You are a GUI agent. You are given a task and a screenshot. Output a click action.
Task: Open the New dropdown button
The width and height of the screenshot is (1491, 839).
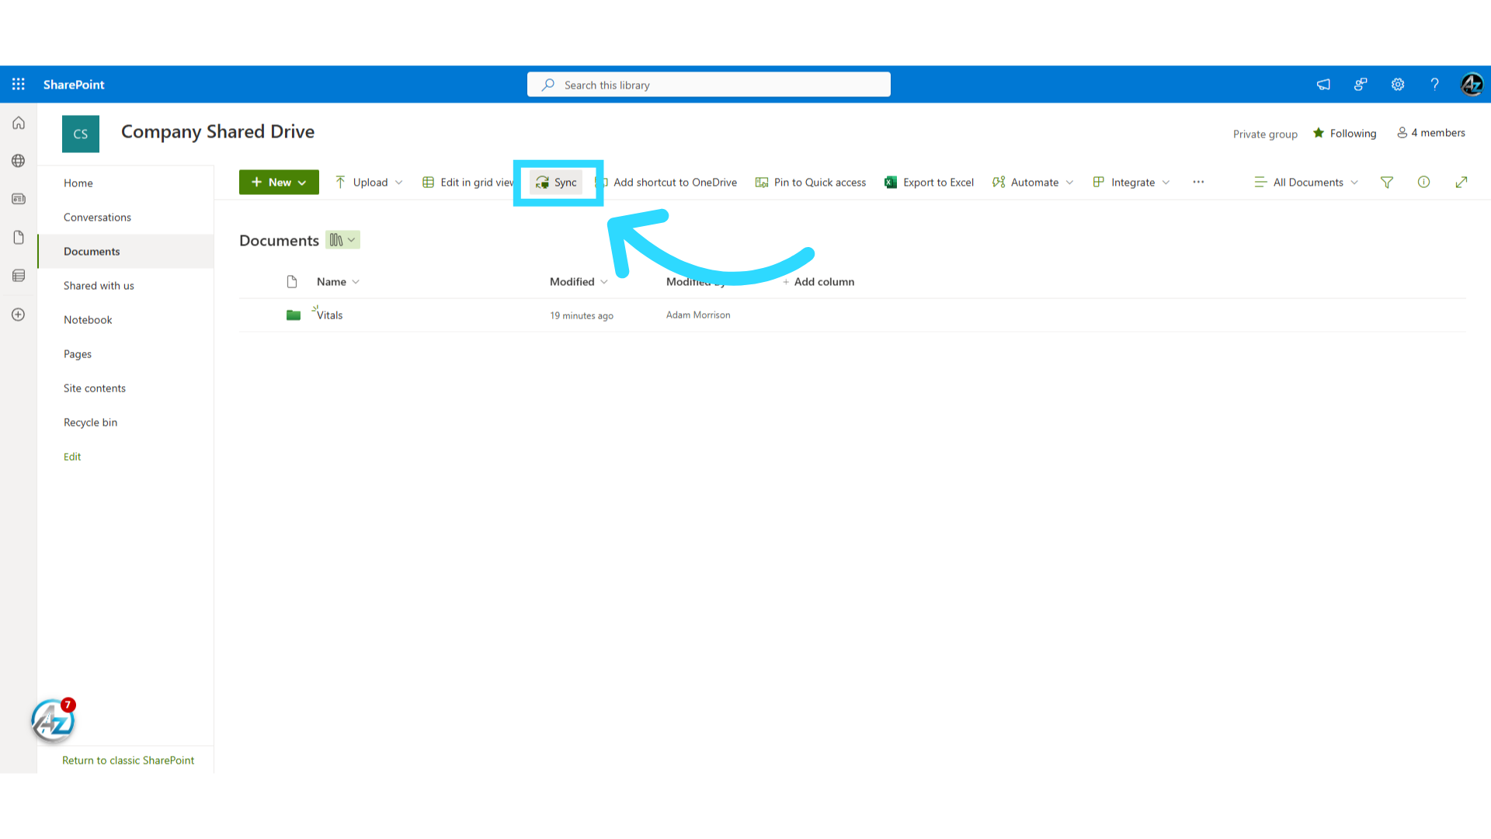click(279, 183)
